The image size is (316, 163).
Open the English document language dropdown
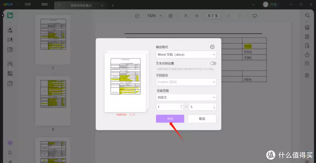186,82
